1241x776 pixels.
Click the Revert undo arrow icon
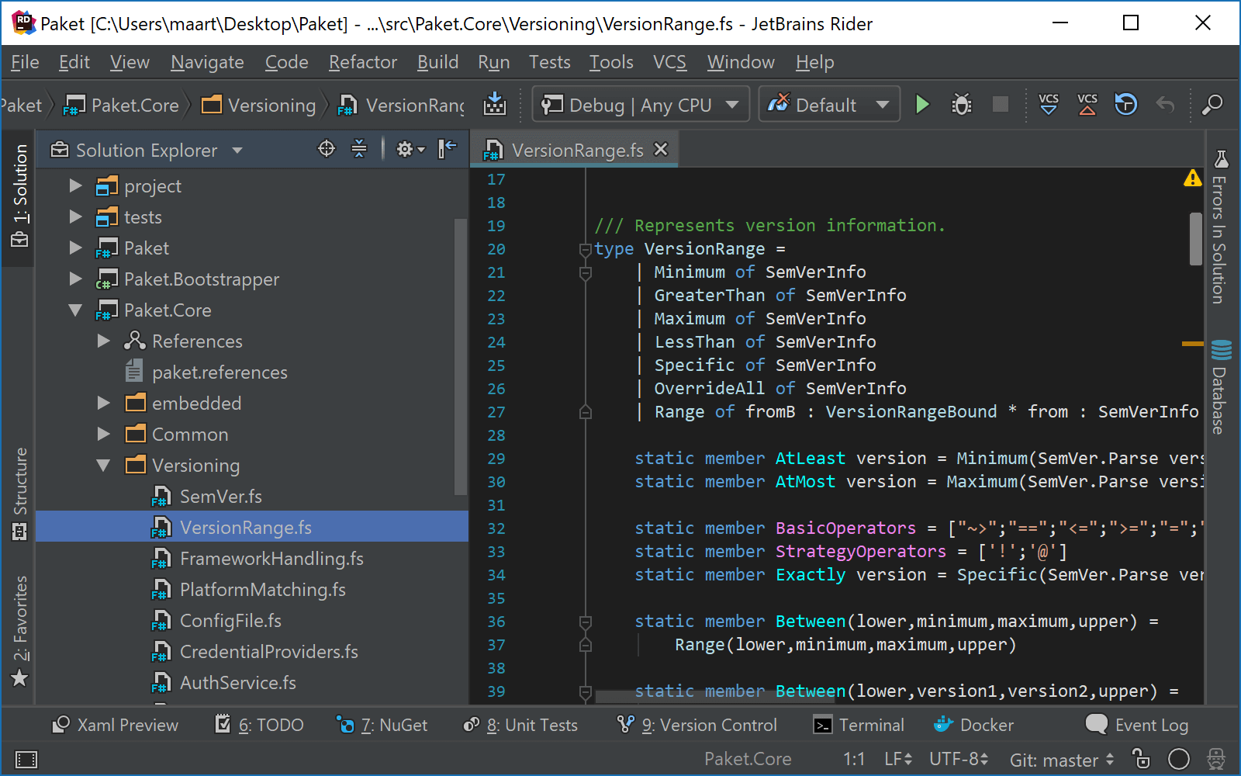[1165, 104]
